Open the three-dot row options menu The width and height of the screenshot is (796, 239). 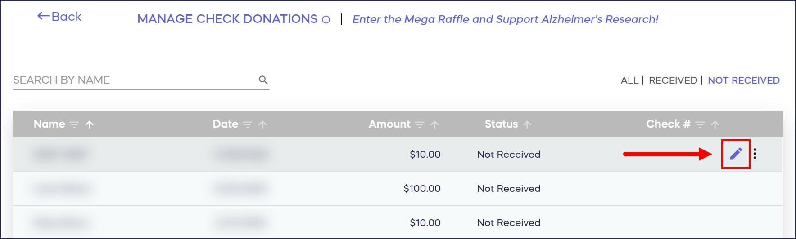tap(755, 154)
